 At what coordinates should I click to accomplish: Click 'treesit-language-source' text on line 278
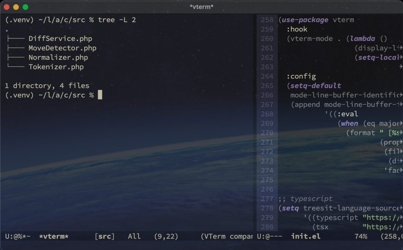pyautogui.click(x=351, y=208)
